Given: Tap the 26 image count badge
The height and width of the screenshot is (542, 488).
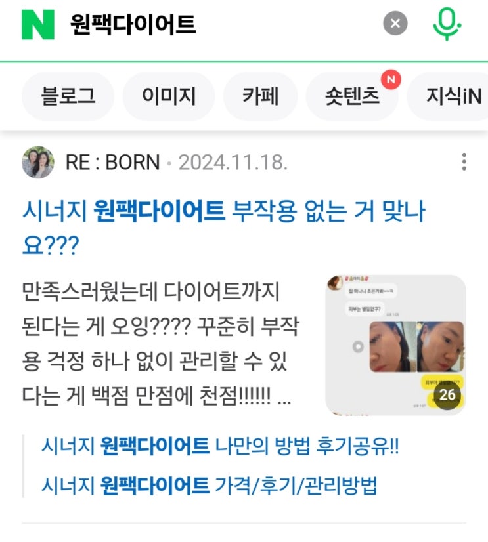Looking at the screenshot, I should (447, 395).
